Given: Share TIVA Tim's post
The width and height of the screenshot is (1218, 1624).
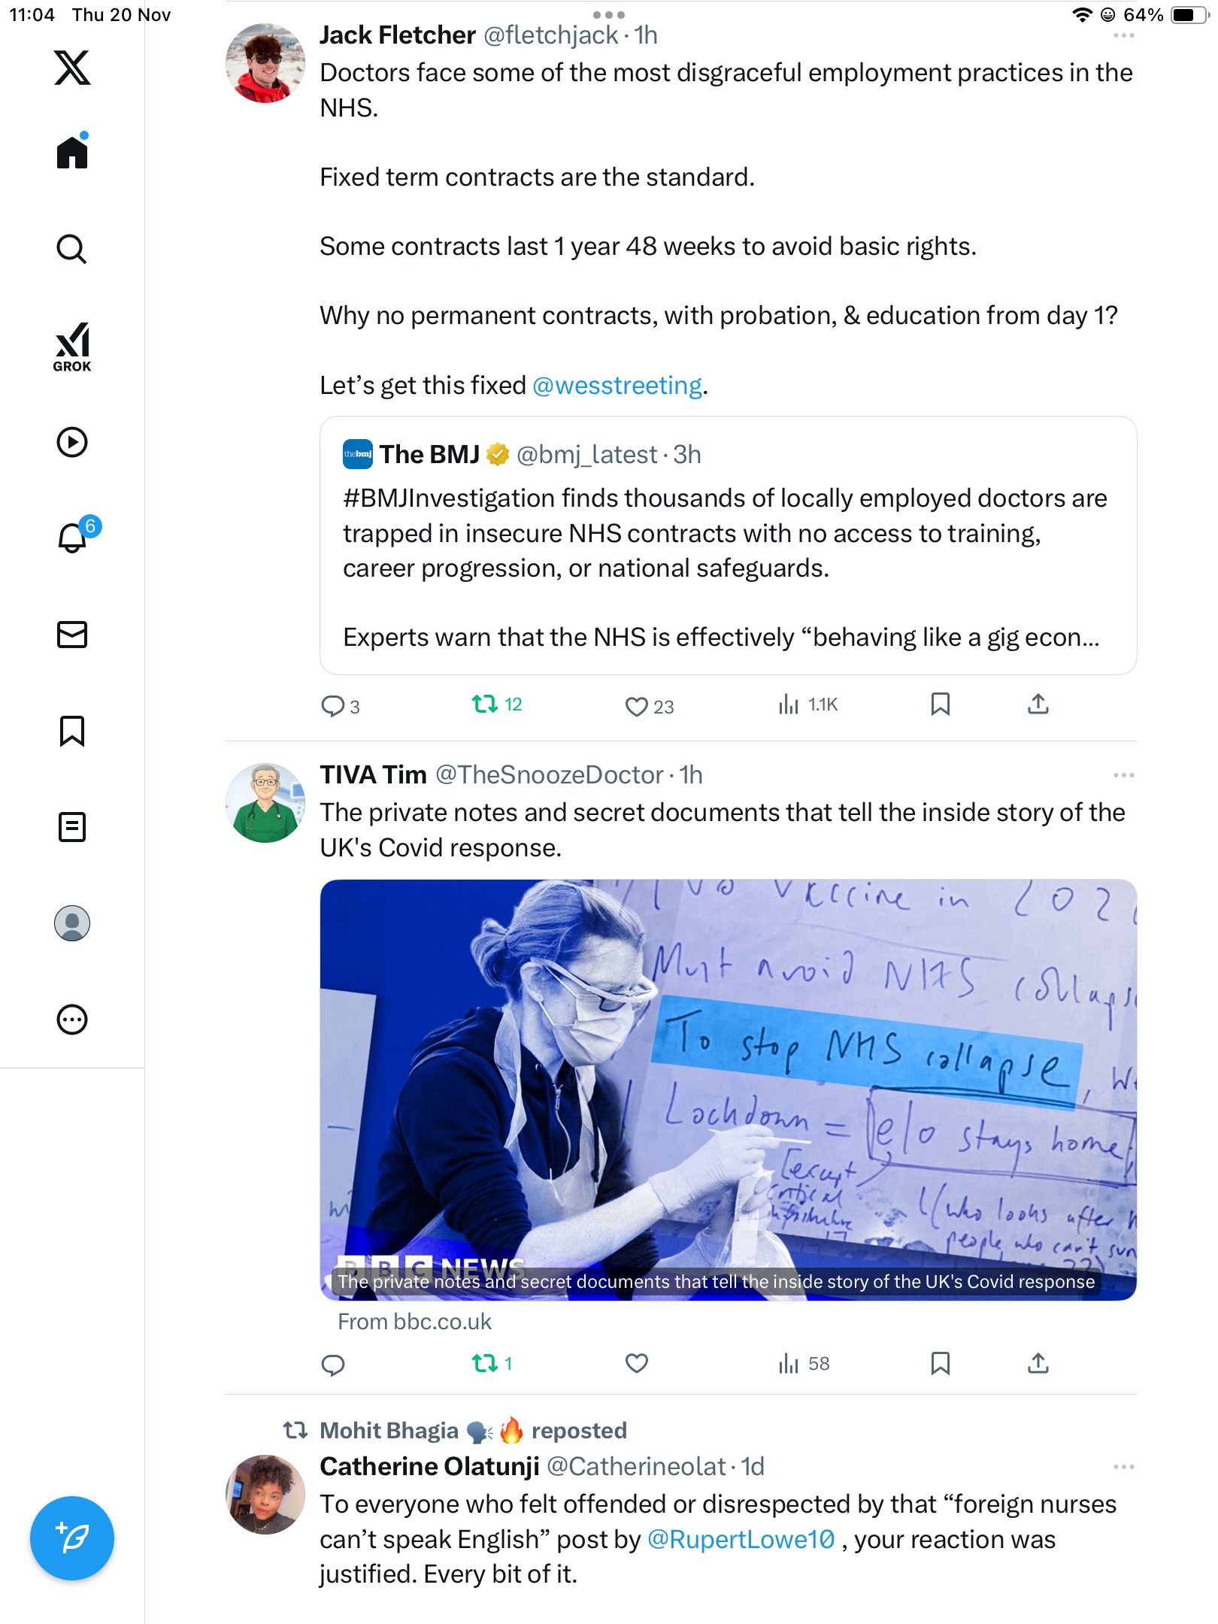Looking at the screenshot, I should pos(1038,1363).
